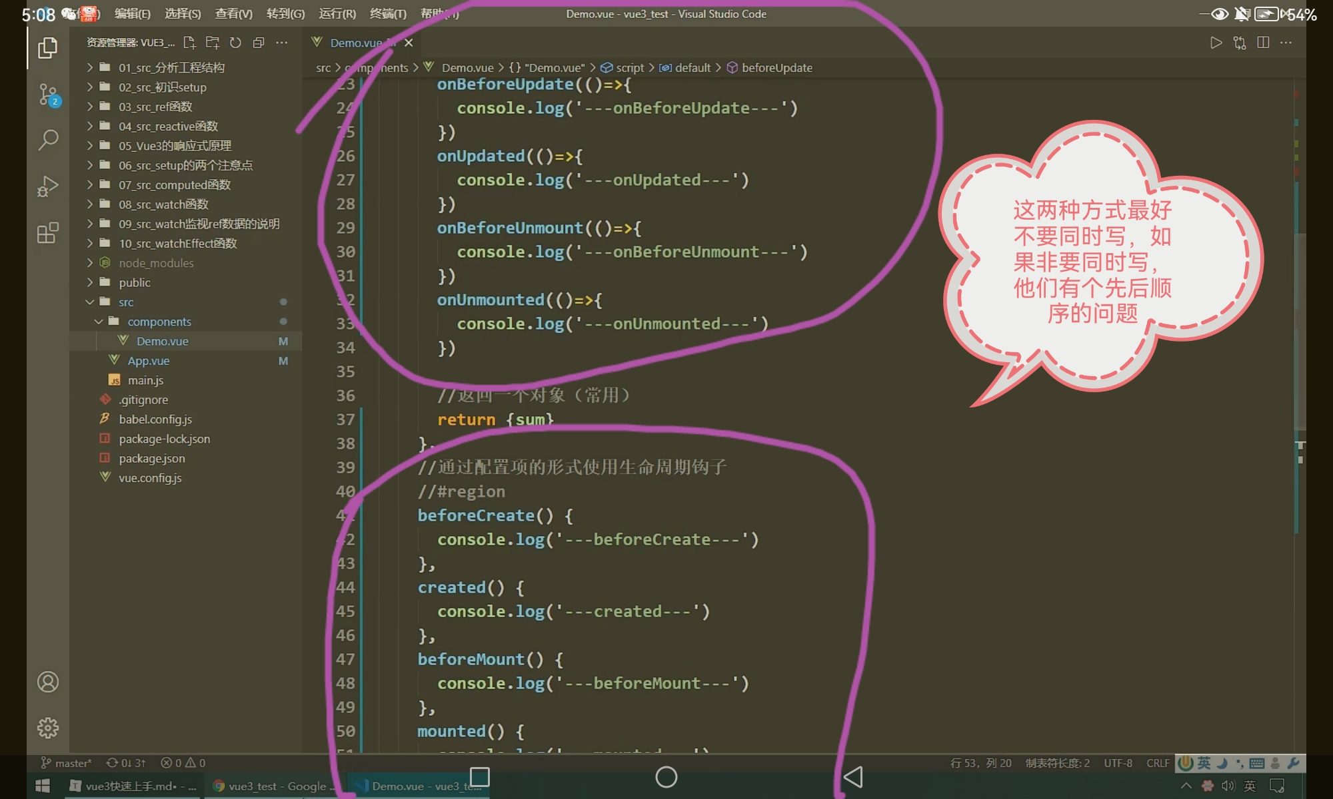1333x799 pixels.
Task: Click the Accounts icon in activity bar
Action: point(48,682)
